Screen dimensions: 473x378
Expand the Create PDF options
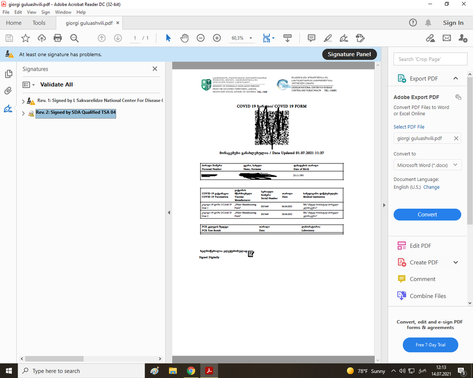tap(455, 262)
